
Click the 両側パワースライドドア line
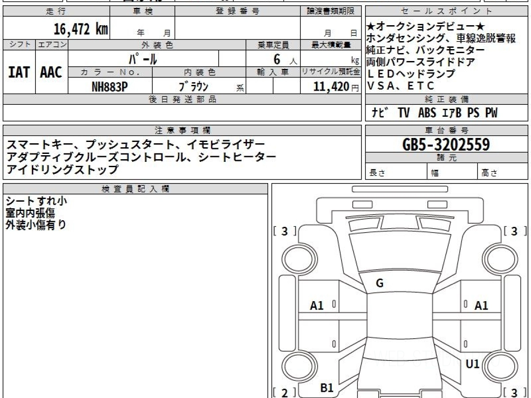[420, 62]
